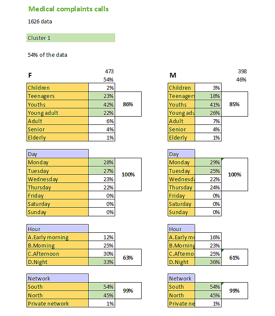Select the "1626 data" cell
275x316 pixels.
pyautogui.click(x=40, y=21)
